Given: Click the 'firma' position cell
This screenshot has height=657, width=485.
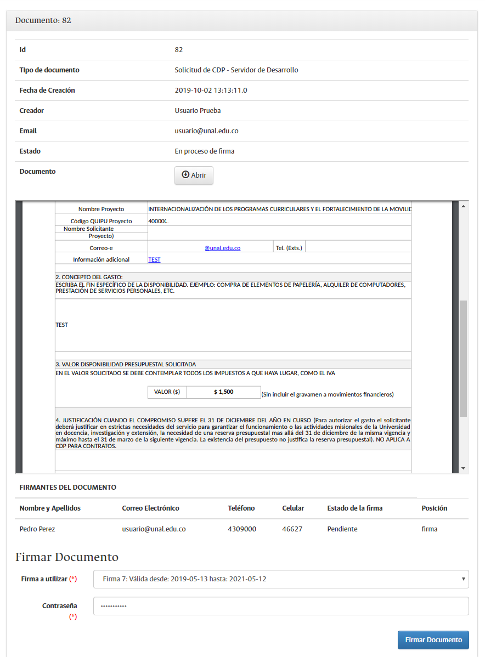Looking at the screenshot, I should (x=429, y=529).
